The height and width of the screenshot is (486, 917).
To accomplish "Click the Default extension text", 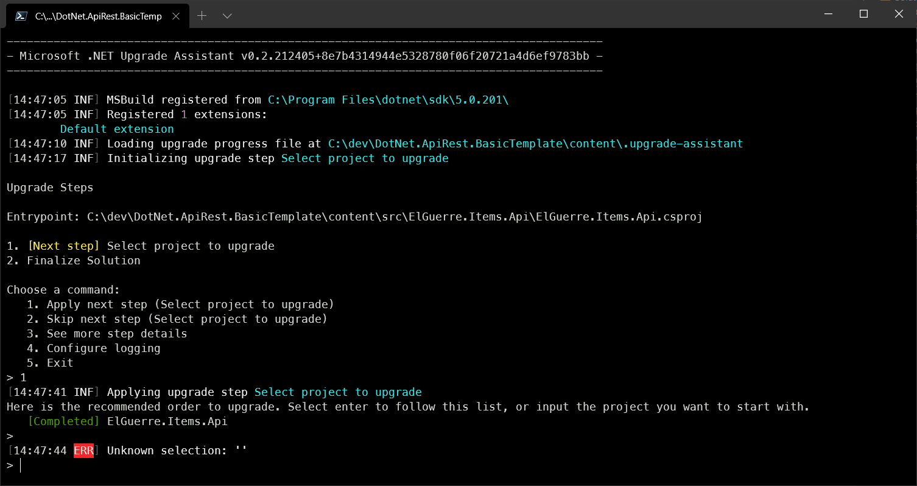I will [117, 129].
